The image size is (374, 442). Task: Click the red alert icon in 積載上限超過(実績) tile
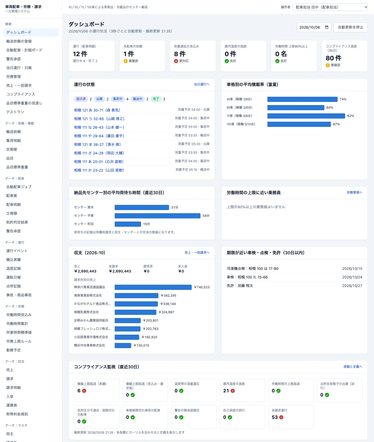tap(84, 391)
